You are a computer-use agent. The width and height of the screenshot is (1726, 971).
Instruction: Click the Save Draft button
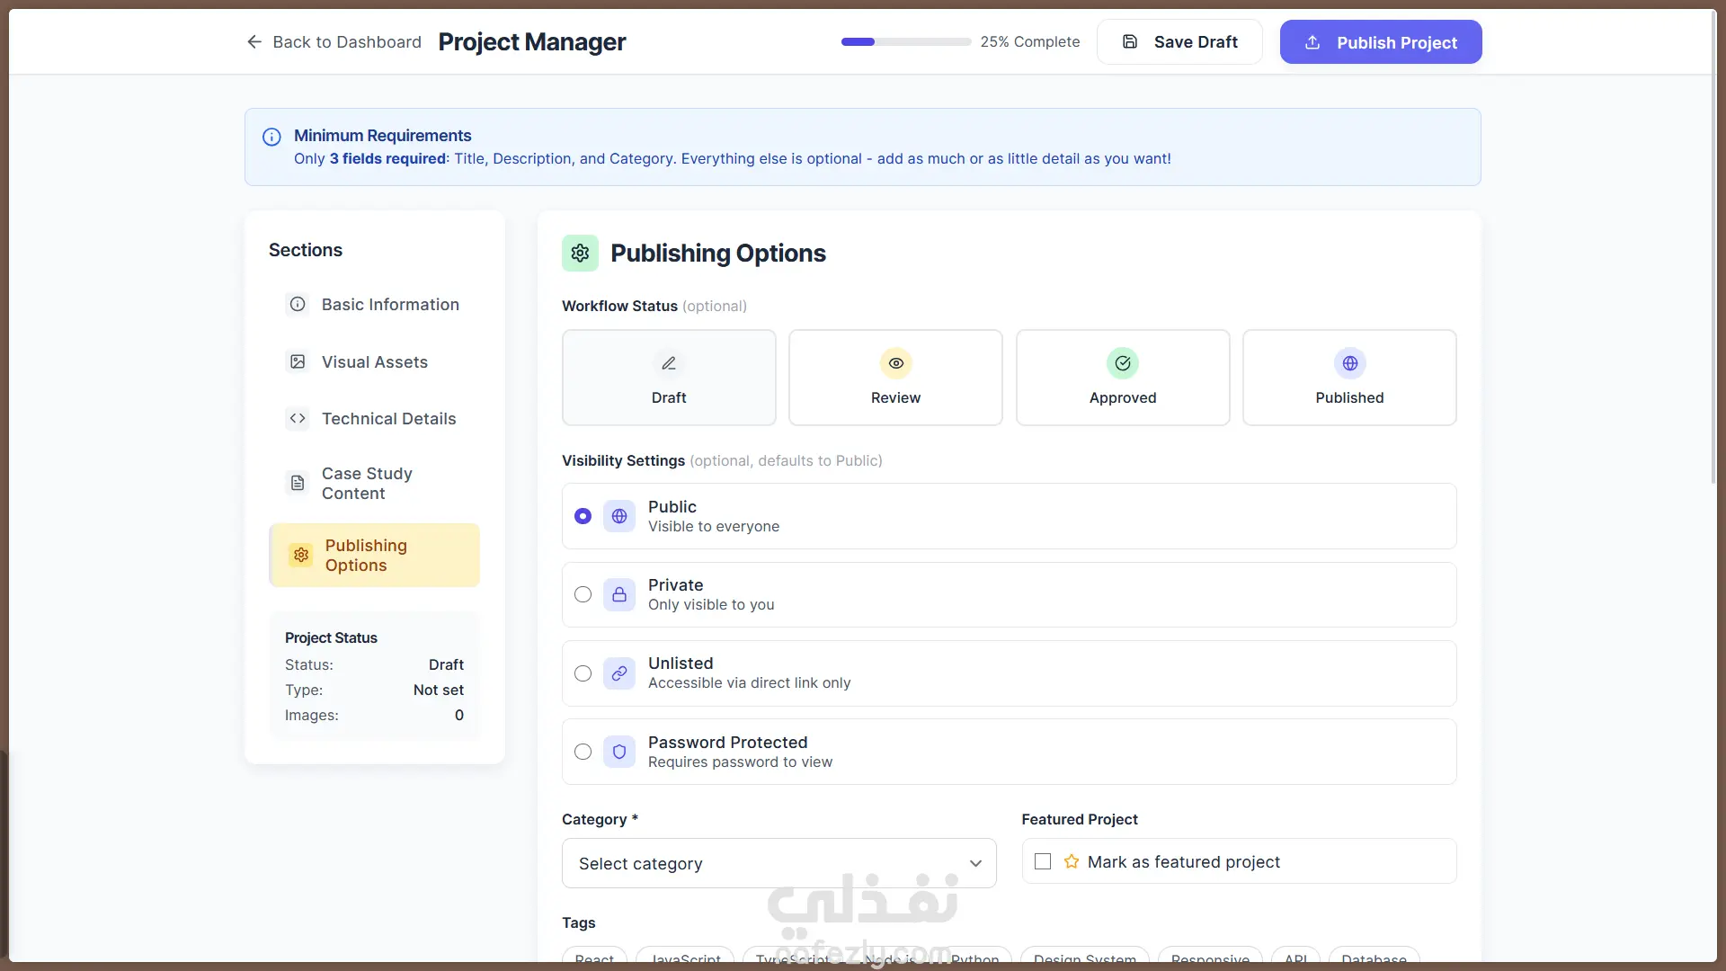click(1179, 42)
